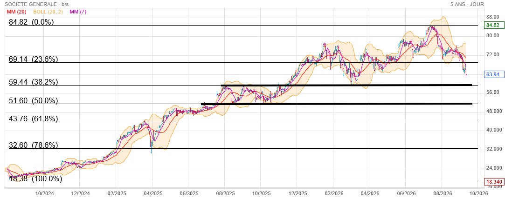Click the 69.14 (23.6%) Fibonacci label
This screenshot has height=198, width=505.
[33, 59]
